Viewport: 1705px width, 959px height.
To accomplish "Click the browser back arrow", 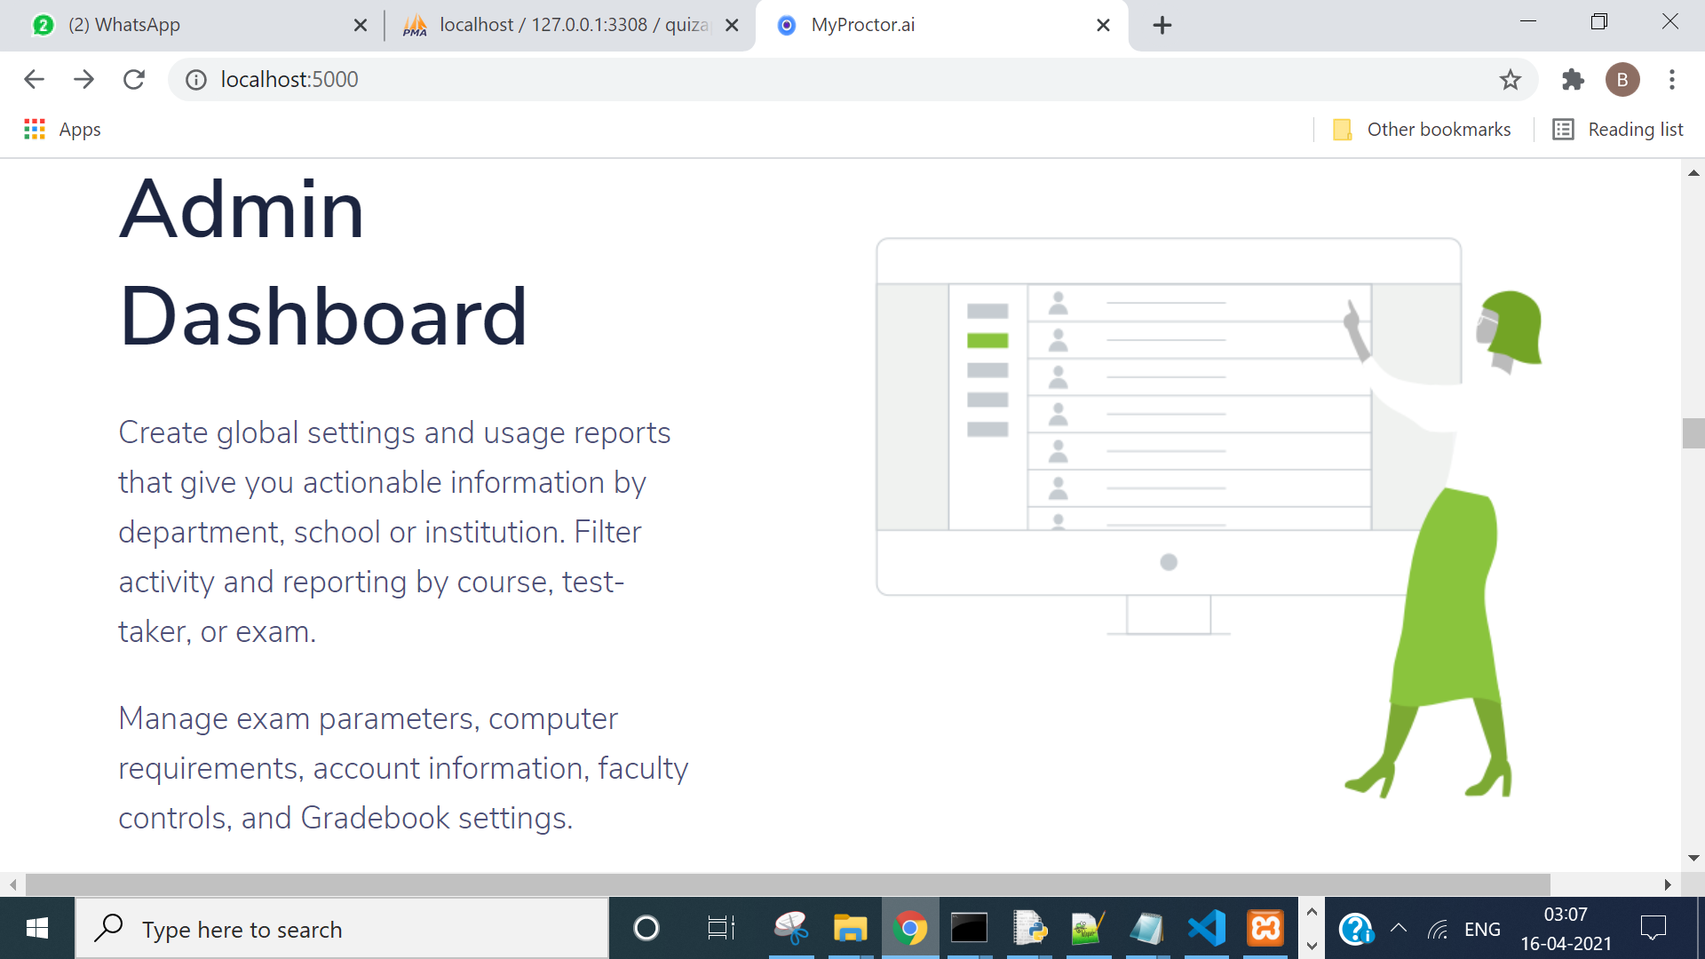I will (34, 80).
